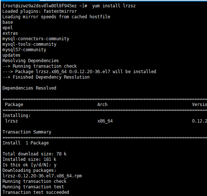The height and width of the screenshot is (196, 207).
Task: Click '--> Running transaction check' line
Action: coord(39,66)
